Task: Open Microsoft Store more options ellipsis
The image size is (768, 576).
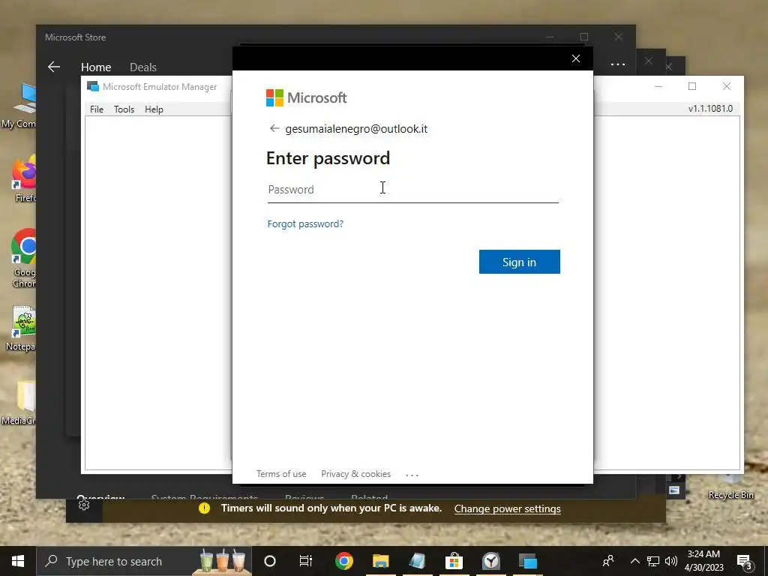Action: (618, 64)
